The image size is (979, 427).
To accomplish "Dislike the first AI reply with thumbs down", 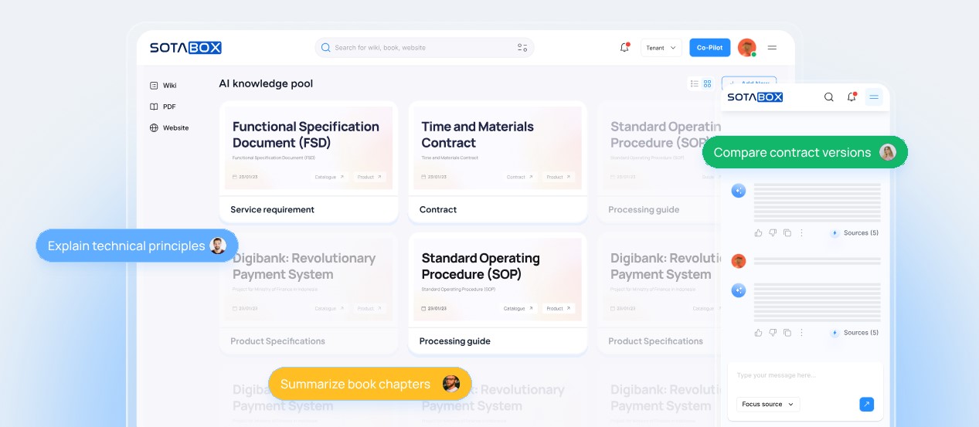I will (x=773, y=232).
